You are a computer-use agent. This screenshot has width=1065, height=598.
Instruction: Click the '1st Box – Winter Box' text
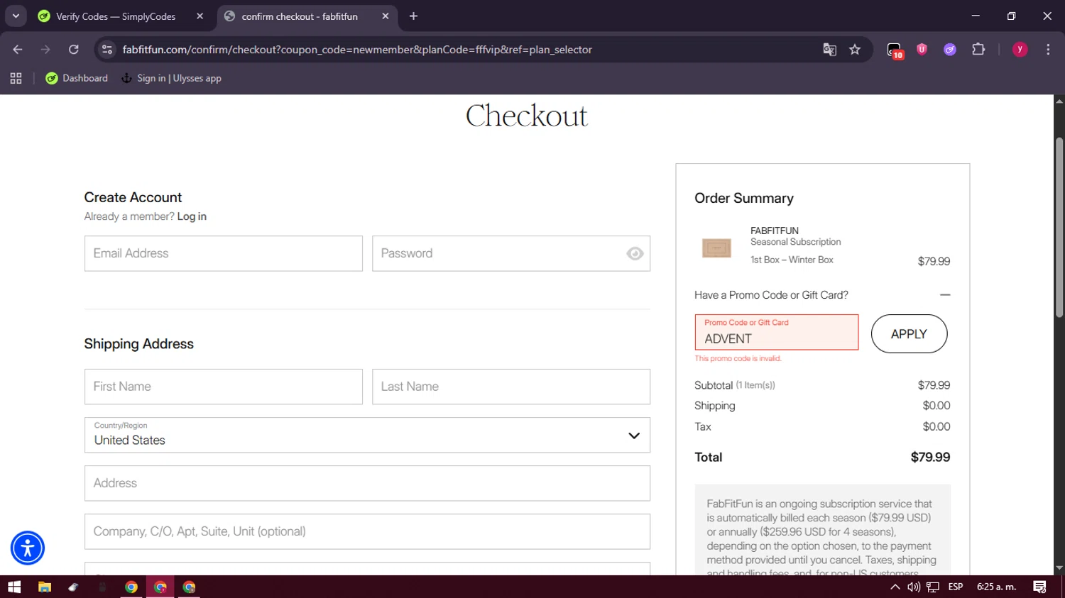pos(792,260)
